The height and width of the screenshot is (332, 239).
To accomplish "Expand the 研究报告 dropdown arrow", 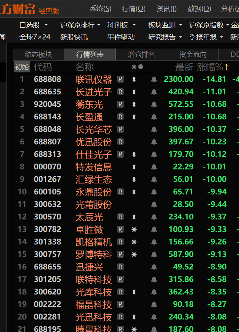I will coord(181,37).
